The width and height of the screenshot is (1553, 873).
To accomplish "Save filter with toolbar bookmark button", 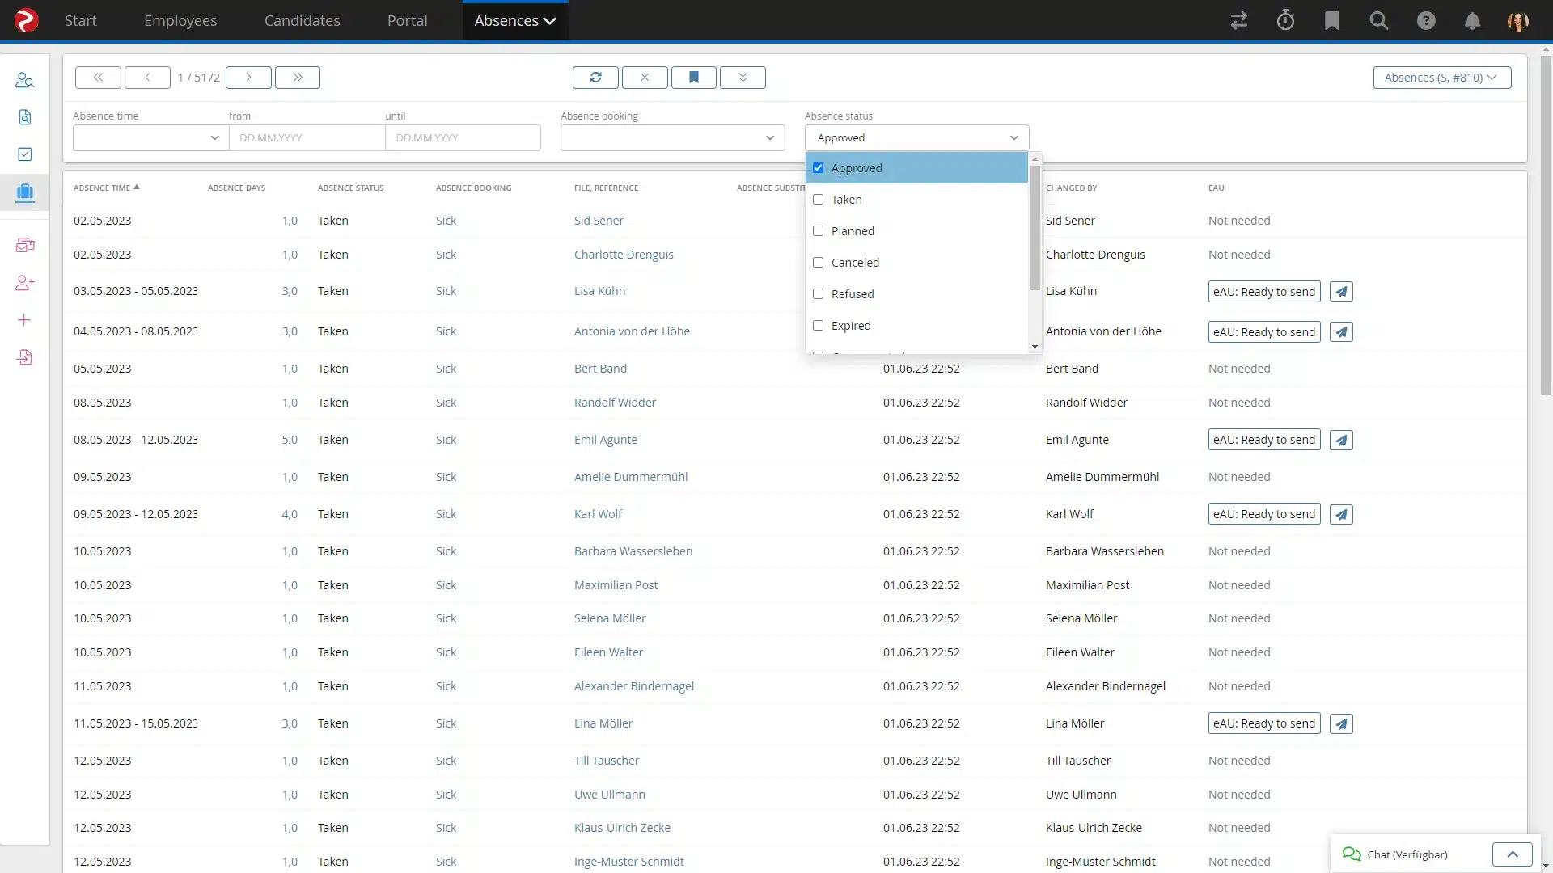I will click(x=693, y=78).
